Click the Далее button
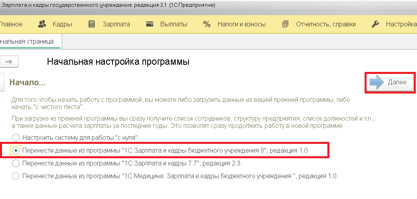 pyautogui.click(x=390, y=82)
